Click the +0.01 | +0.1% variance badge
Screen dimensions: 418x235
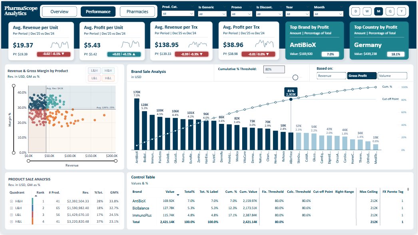[x=124, y=54]
